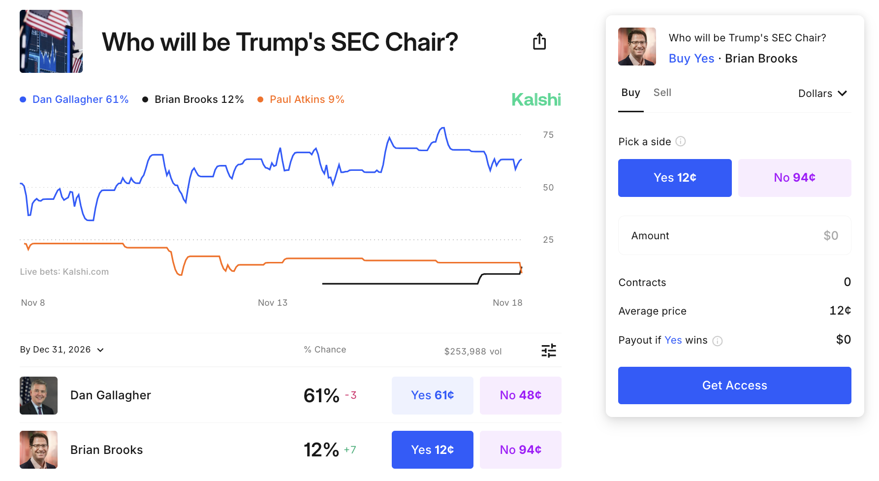Select No 94¢ side in order panel
This screenshot has width=879, height=481.
[794, 178]
